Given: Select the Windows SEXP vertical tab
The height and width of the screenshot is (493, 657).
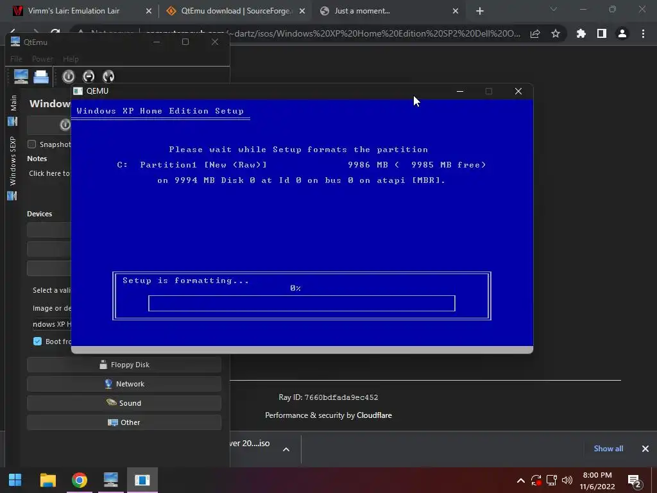Looking at the screenshot, I should [x=13, y=161].
